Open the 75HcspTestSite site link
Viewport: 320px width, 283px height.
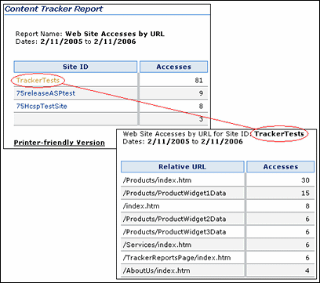[42, 106]
